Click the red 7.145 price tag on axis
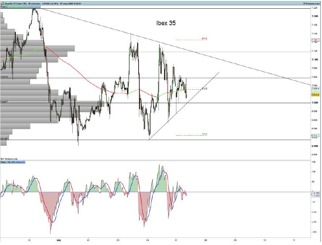322x245 pixels. tap(315, 40)
